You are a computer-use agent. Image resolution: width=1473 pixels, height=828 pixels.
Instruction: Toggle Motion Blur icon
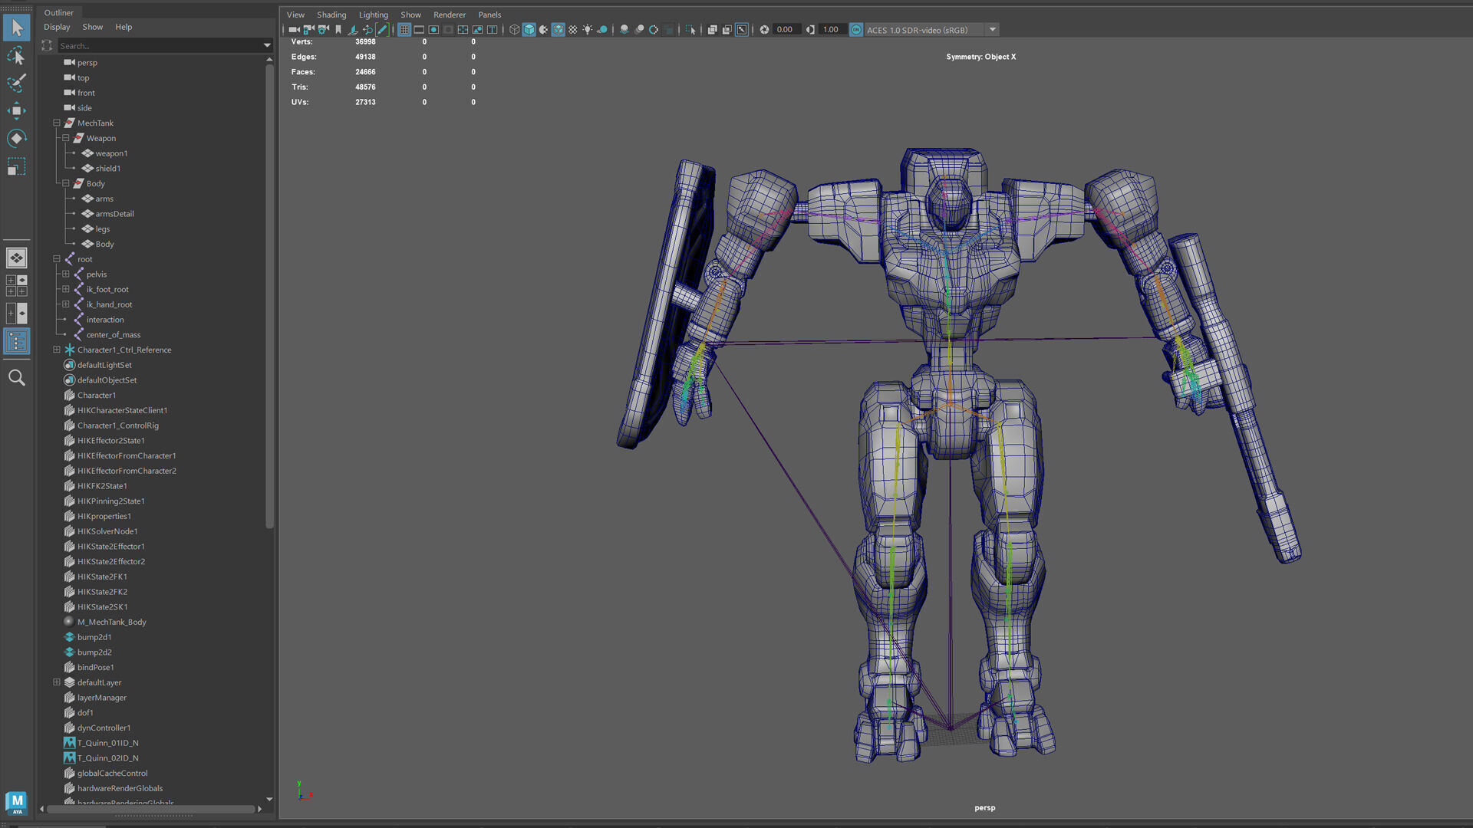click(639, 30)
